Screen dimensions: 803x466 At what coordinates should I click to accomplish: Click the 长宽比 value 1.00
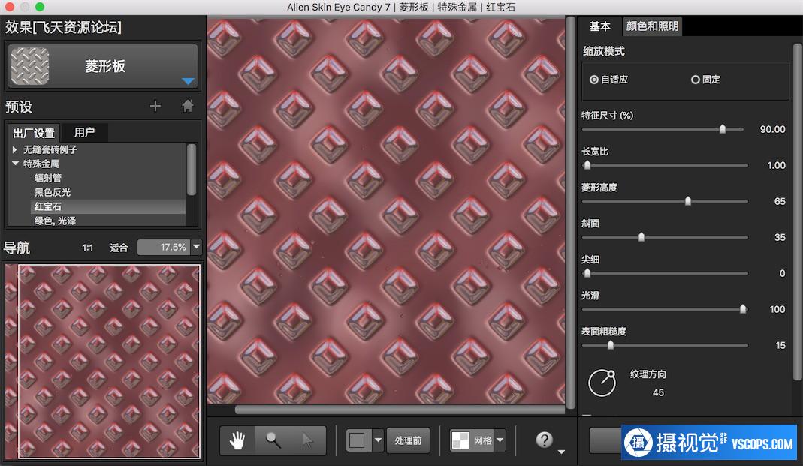pos(777,165)
